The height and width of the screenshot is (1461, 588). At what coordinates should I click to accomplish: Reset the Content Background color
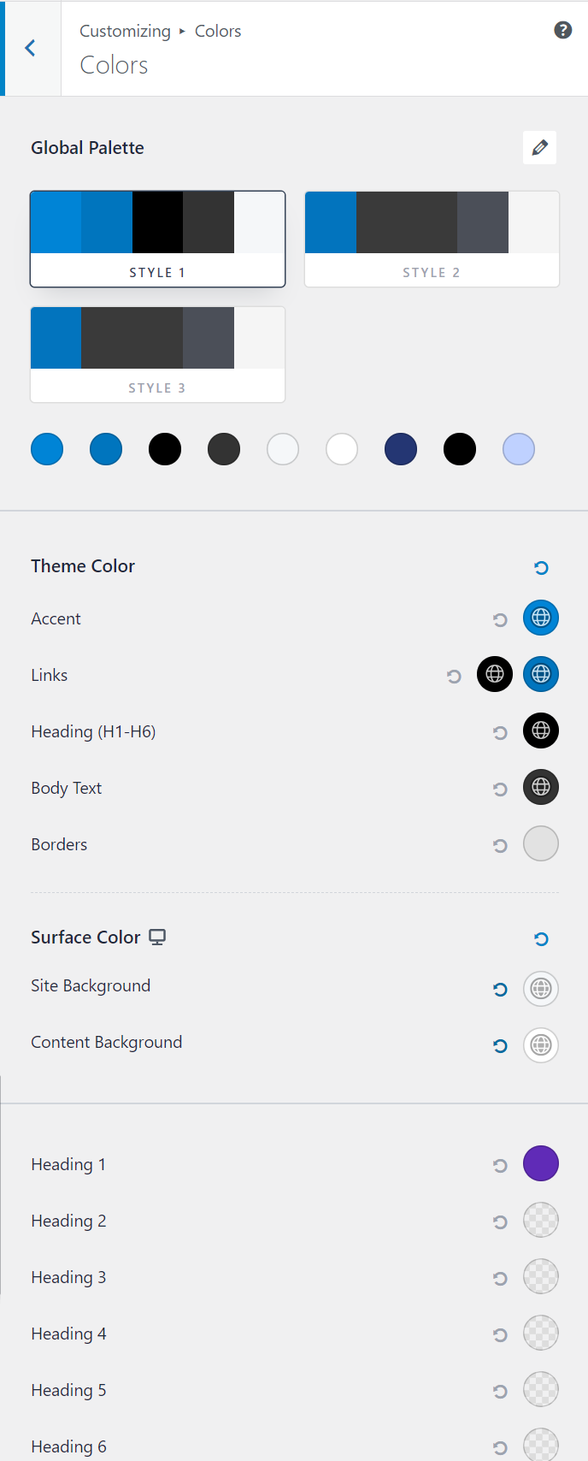tap(500, 1045)
